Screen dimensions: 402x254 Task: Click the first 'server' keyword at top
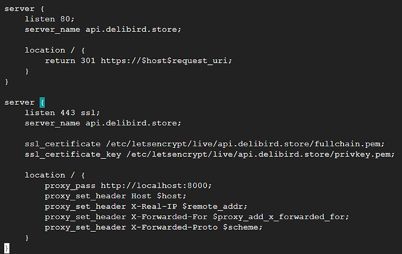pos(19,9)
